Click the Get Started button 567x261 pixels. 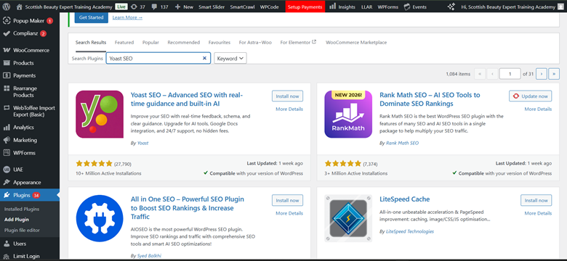[91, 17]
